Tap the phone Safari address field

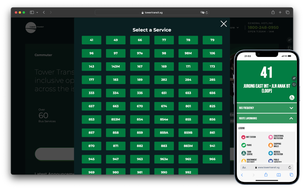[x=267, y=167]
